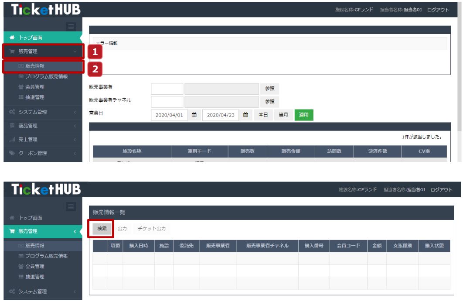Click the grid icon beside 商品管理
The height and width of the screenshot is (302, 463).
pos(12,126)
